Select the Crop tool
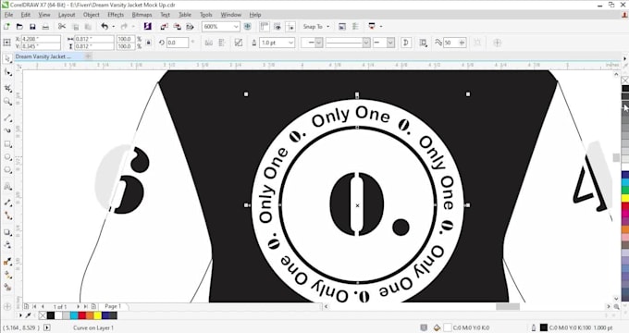 [7, 88]
